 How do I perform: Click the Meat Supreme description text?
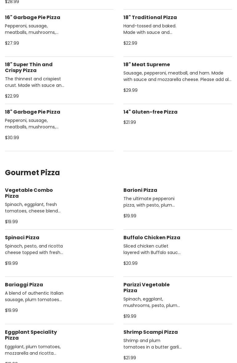(177, 76)
